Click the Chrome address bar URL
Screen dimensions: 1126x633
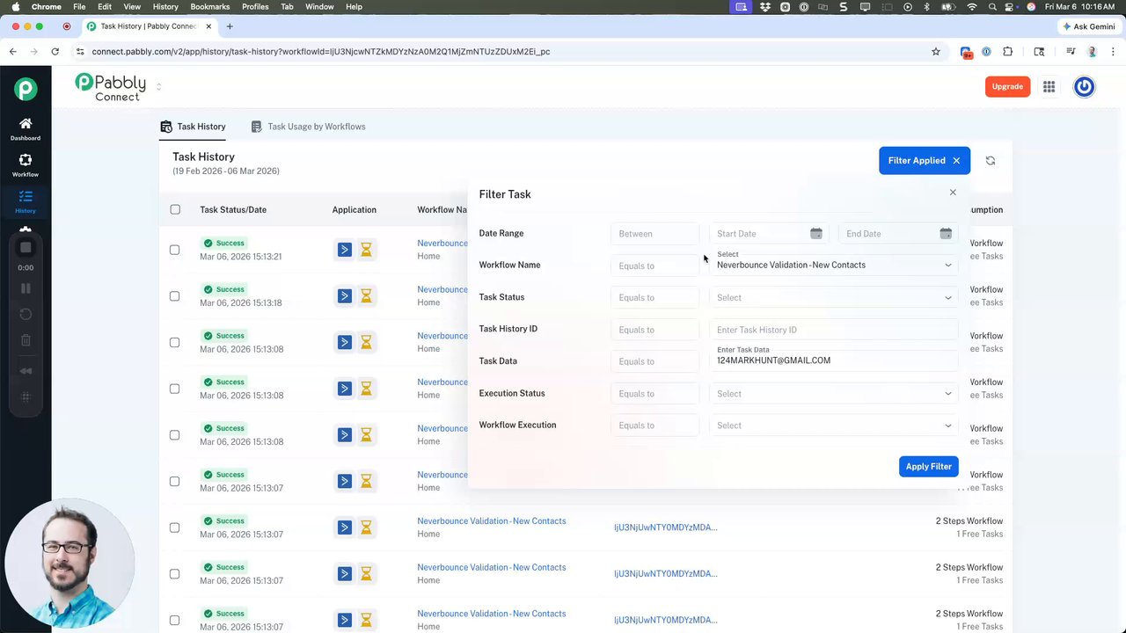point(321,52)
